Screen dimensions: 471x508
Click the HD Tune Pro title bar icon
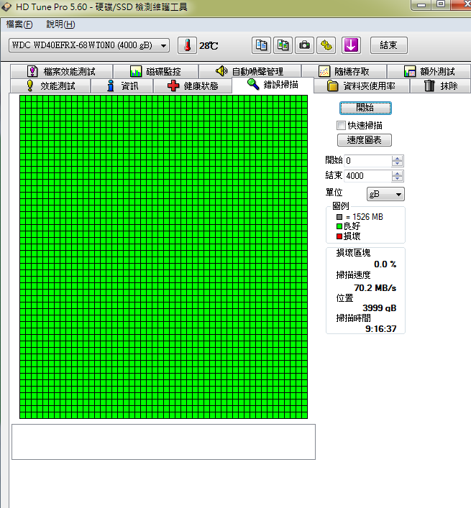pyautogui.click(x=6, y=6)
